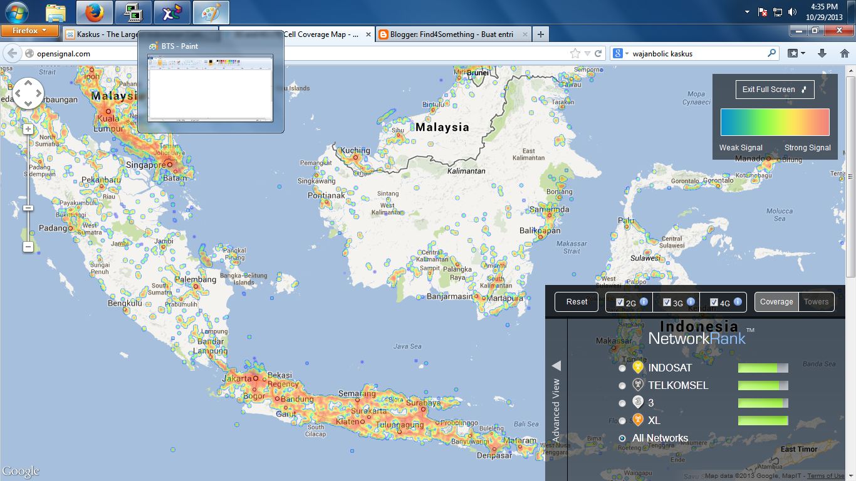Switch to the Towers view tab
The image size is (856, 481).
[x=816, y=302]
